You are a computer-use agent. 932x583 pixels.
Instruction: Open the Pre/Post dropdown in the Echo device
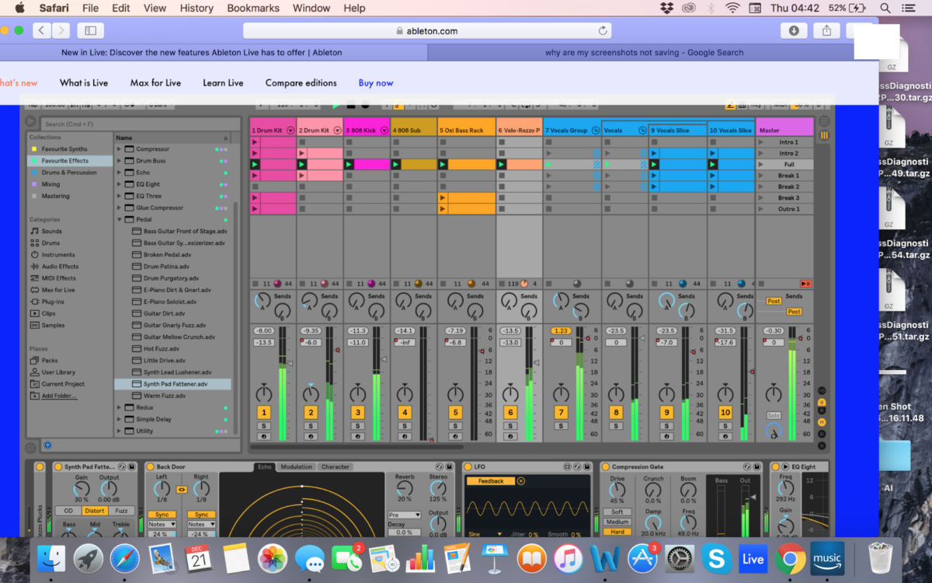point(405,515)
